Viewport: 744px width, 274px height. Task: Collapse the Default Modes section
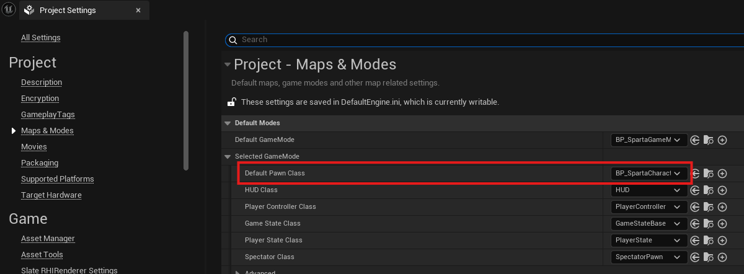coord(227,123)
